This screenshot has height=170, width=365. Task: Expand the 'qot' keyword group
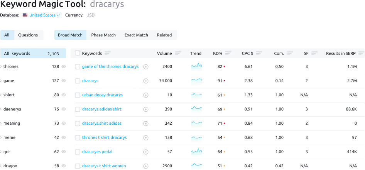click(x=1, y=152)
